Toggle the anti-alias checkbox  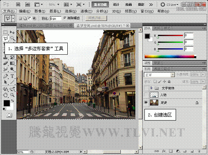[65, 18]
